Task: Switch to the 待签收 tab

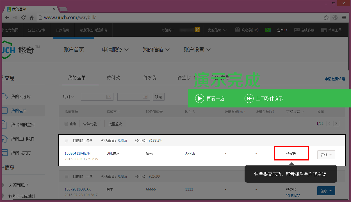Action: tap(183, 78)
